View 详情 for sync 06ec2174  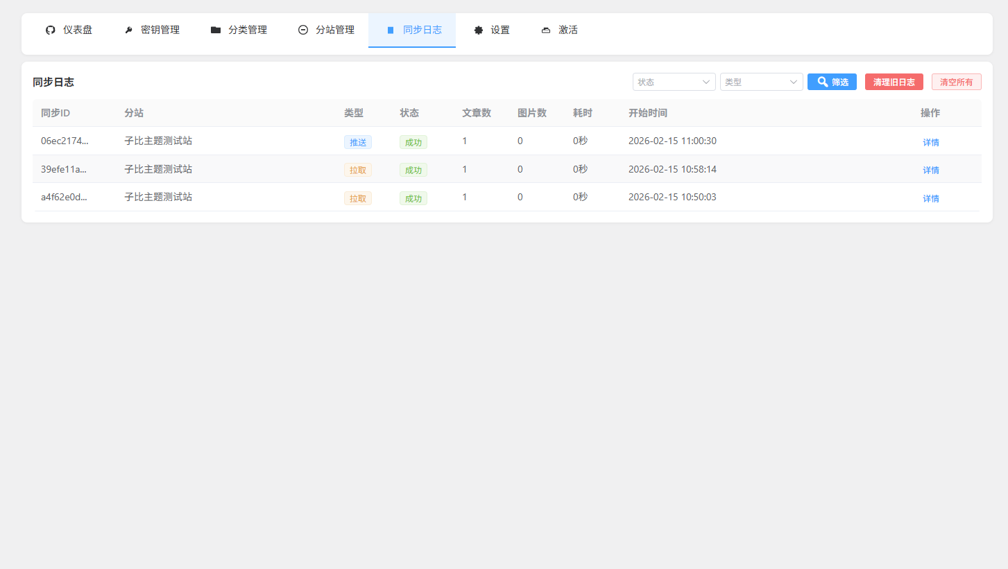click(930, 142)
